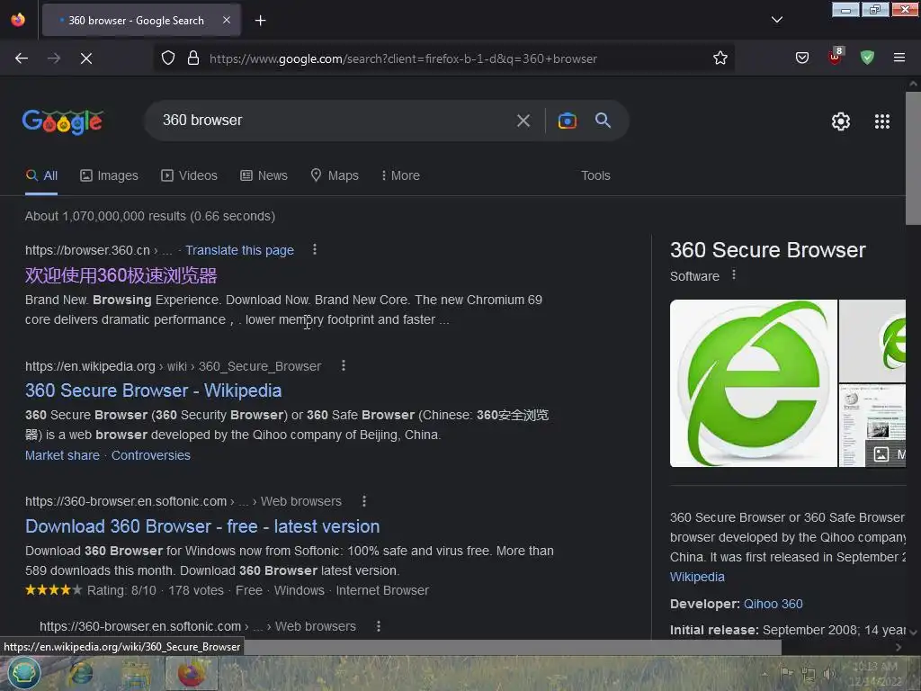The height and width of the screenshot is (691, 921).
Task: Click the horizontal scrollbar at bottom
Action: (x=511, y=647)
